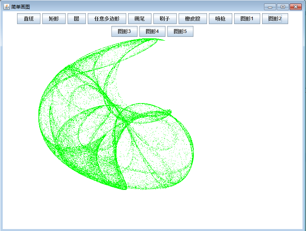Click the 图形4 button
This screenshot has height=231, width=306.
(x=152, y=31)
